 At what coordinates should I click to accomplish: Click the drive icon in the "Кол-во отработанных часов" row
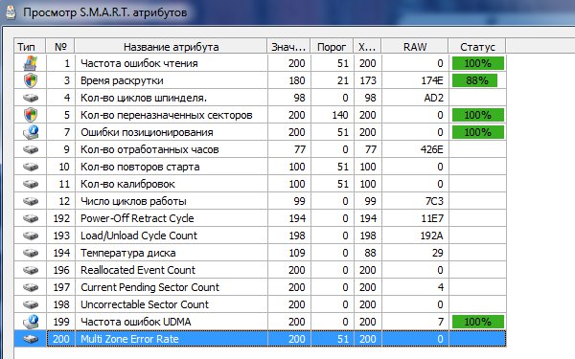tap(31, 149)
